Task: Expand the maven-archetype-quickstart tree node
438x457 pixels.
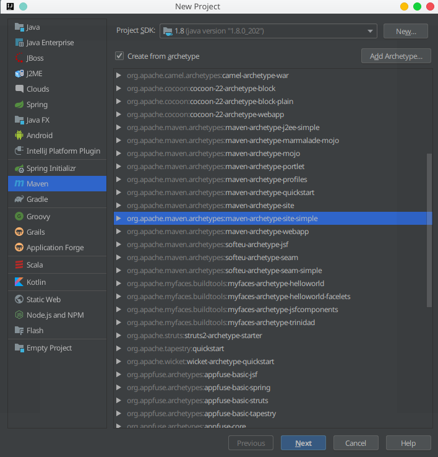Action: (x=119, y=193)
